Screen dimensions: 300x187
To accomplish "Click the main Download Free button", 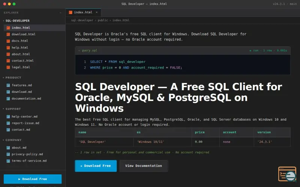I will click(x=96, y=166).
